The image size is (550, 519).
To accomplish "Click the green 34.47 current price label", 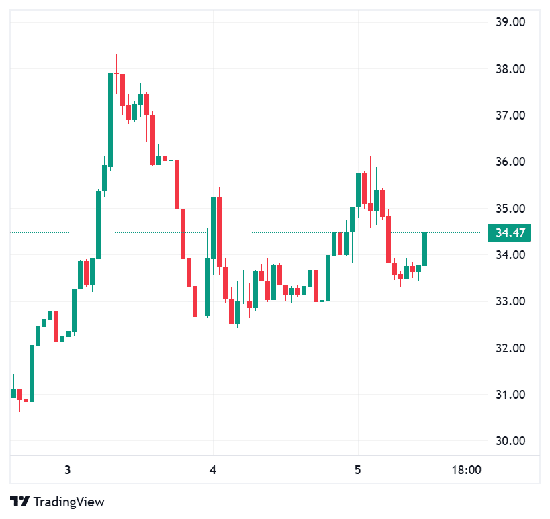I will click(510, 233).
